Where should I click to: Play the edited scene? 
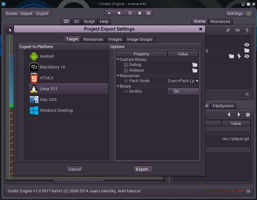tap(130, 13)
